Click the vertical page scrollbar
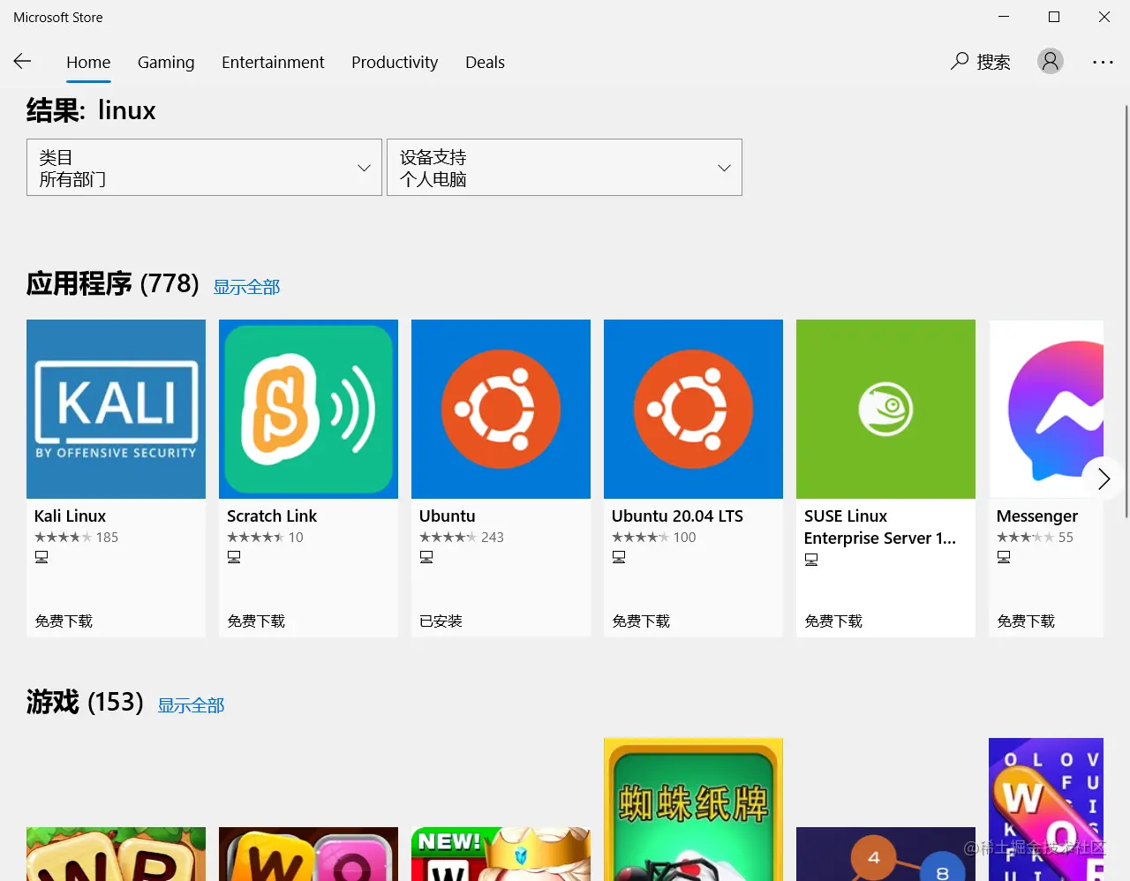The width and height of the screenshot is (1130, 881). click(1126, 311)
